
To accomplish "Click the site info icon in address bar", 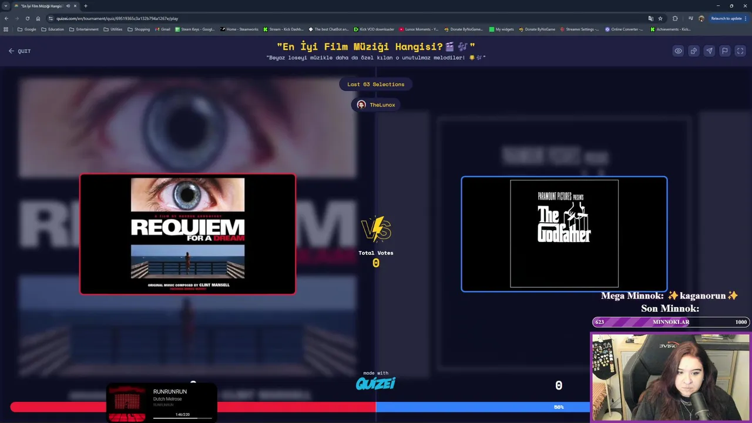I will 51,18.
